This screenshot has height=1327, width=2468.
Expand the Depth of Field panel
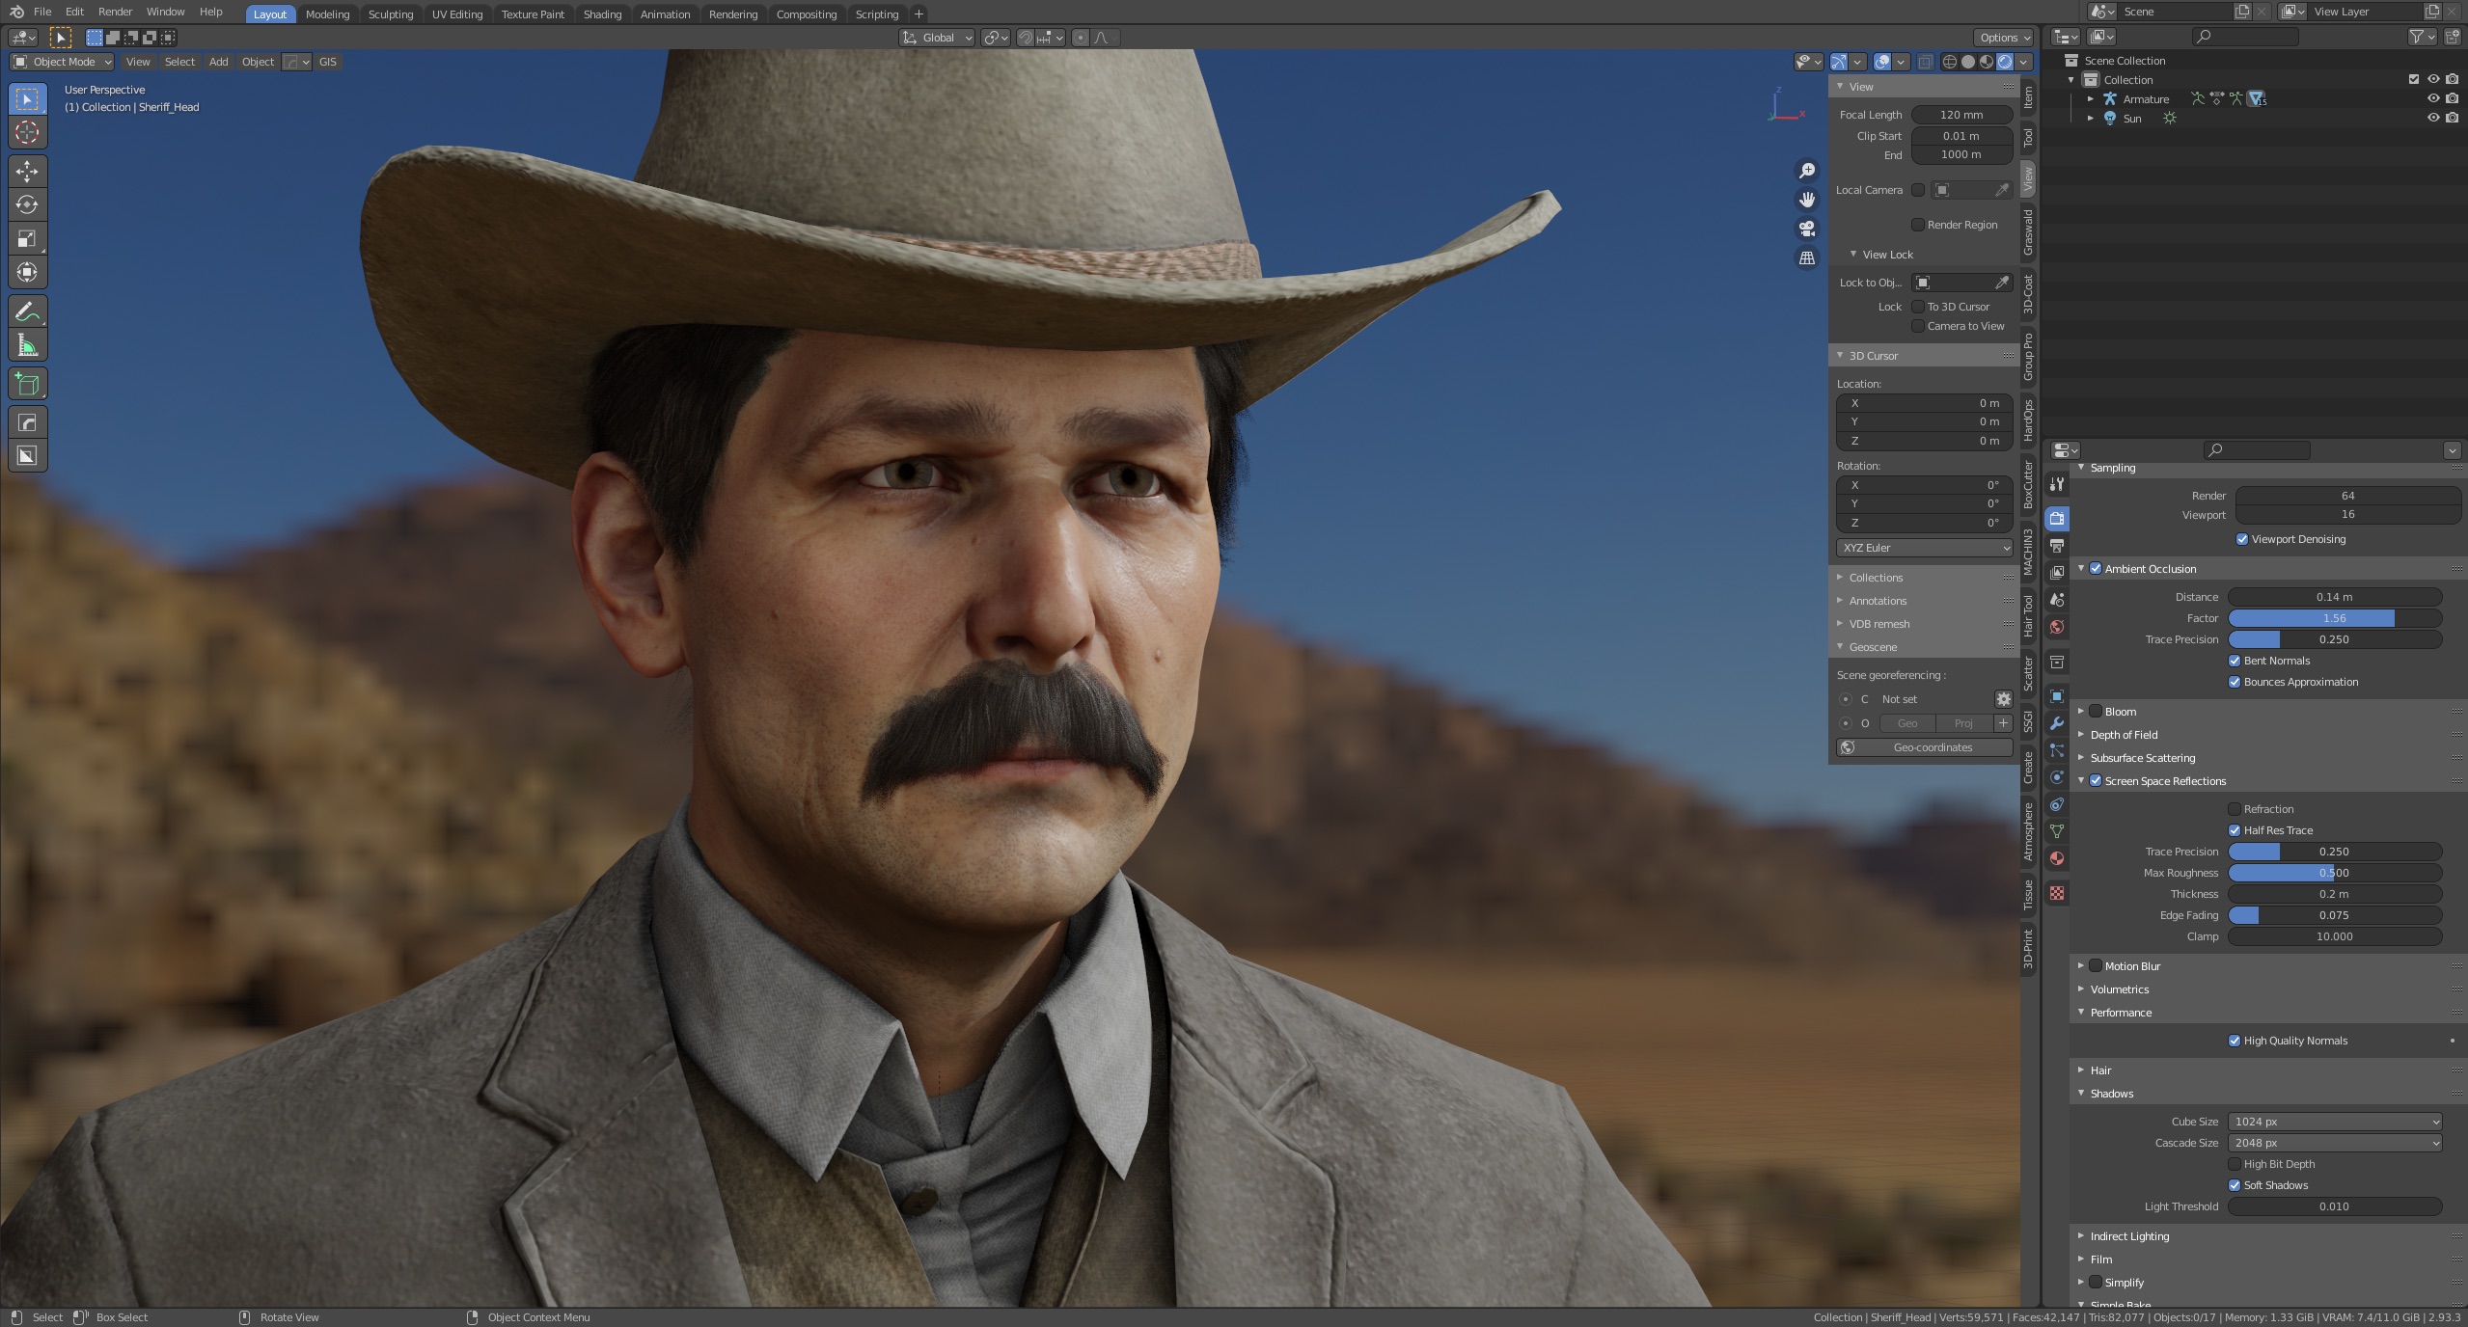coord(2124,735)
